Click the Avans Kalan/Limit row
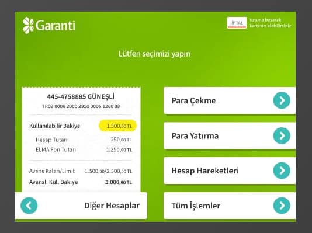This screenshot has height=233, width=312. coord(81,171)
